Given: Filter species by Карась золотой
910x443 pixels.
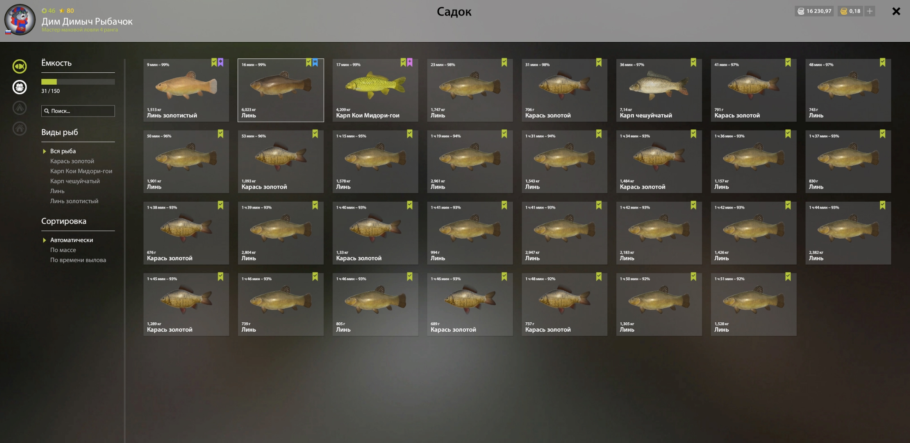Looking at the screenshot, I should click(72, 161).
